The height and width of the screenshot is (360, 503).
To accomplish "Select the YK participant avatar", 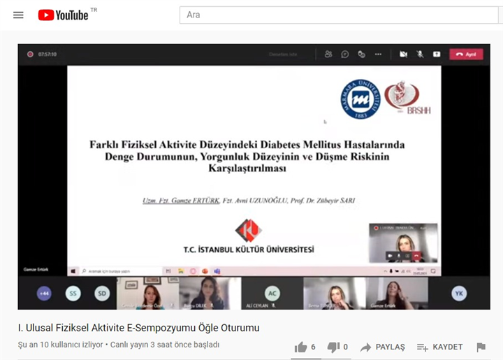I will tap(458, 294).
